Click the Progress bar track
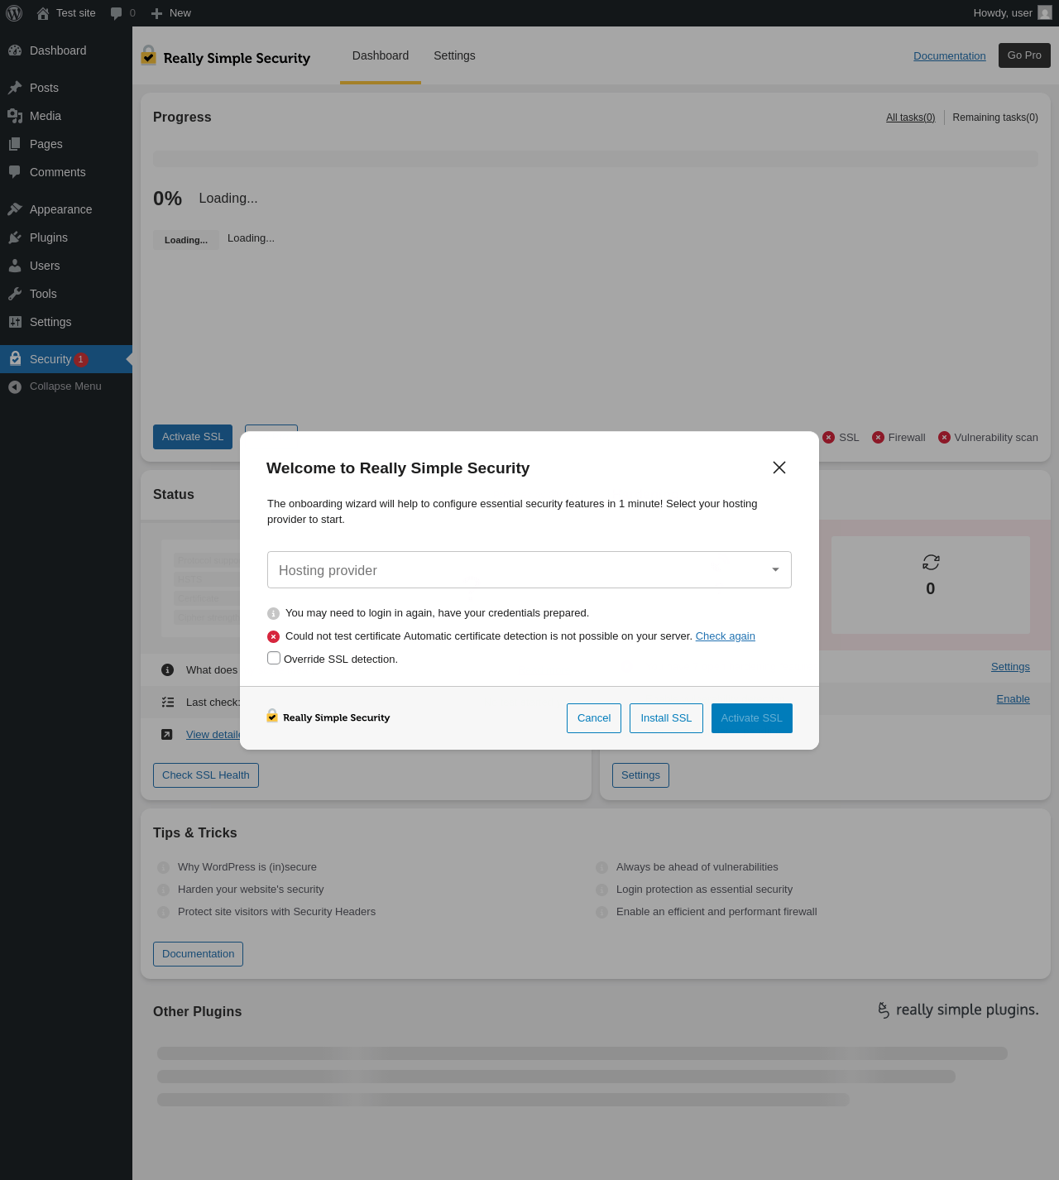 point(596,159)
